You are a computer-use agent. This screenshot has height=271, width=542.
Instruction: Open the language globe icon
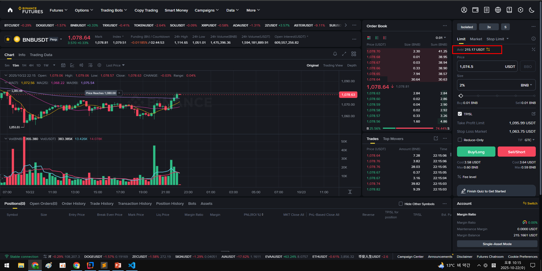click(x=498, y=10)
